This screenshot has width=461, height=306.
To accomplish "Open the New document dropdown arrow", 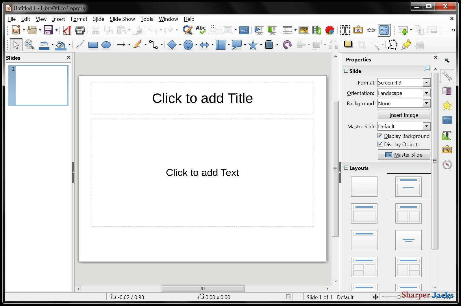I will (x=24, y=30).
